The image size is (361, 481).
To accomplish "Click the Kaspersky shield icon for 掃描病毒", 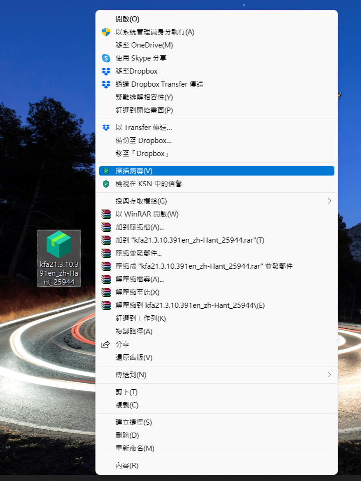I will coord(106,171).
